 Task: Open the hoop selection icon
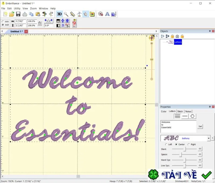click(x=92, y=14)
